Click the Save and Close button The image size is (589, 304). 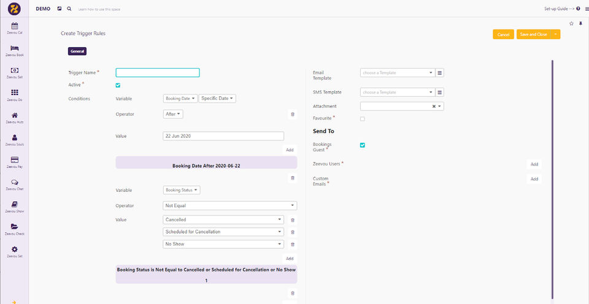pyautogui.click(x=533, y=34)
